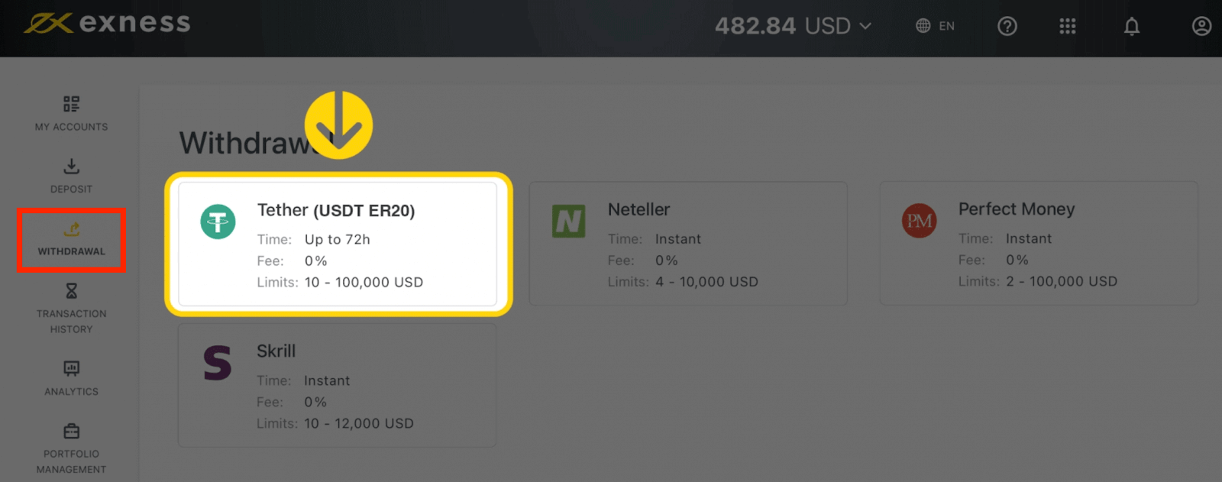This screenshot has width=1222, height=482.
Task: Show notifications via the bell icon
Action: pyautogui.click(x=1132, y=27)
